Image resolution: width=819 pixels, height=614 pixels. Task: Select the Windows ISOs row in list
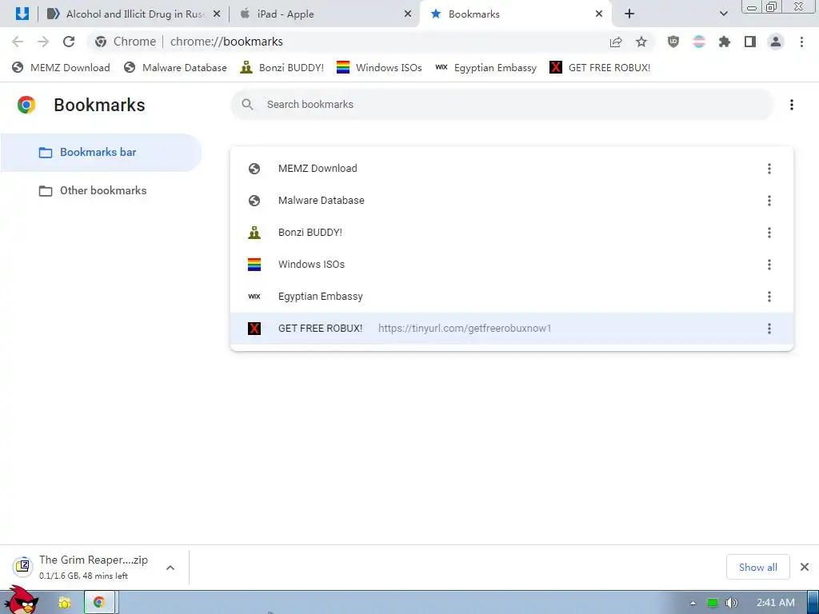[512, 264]
